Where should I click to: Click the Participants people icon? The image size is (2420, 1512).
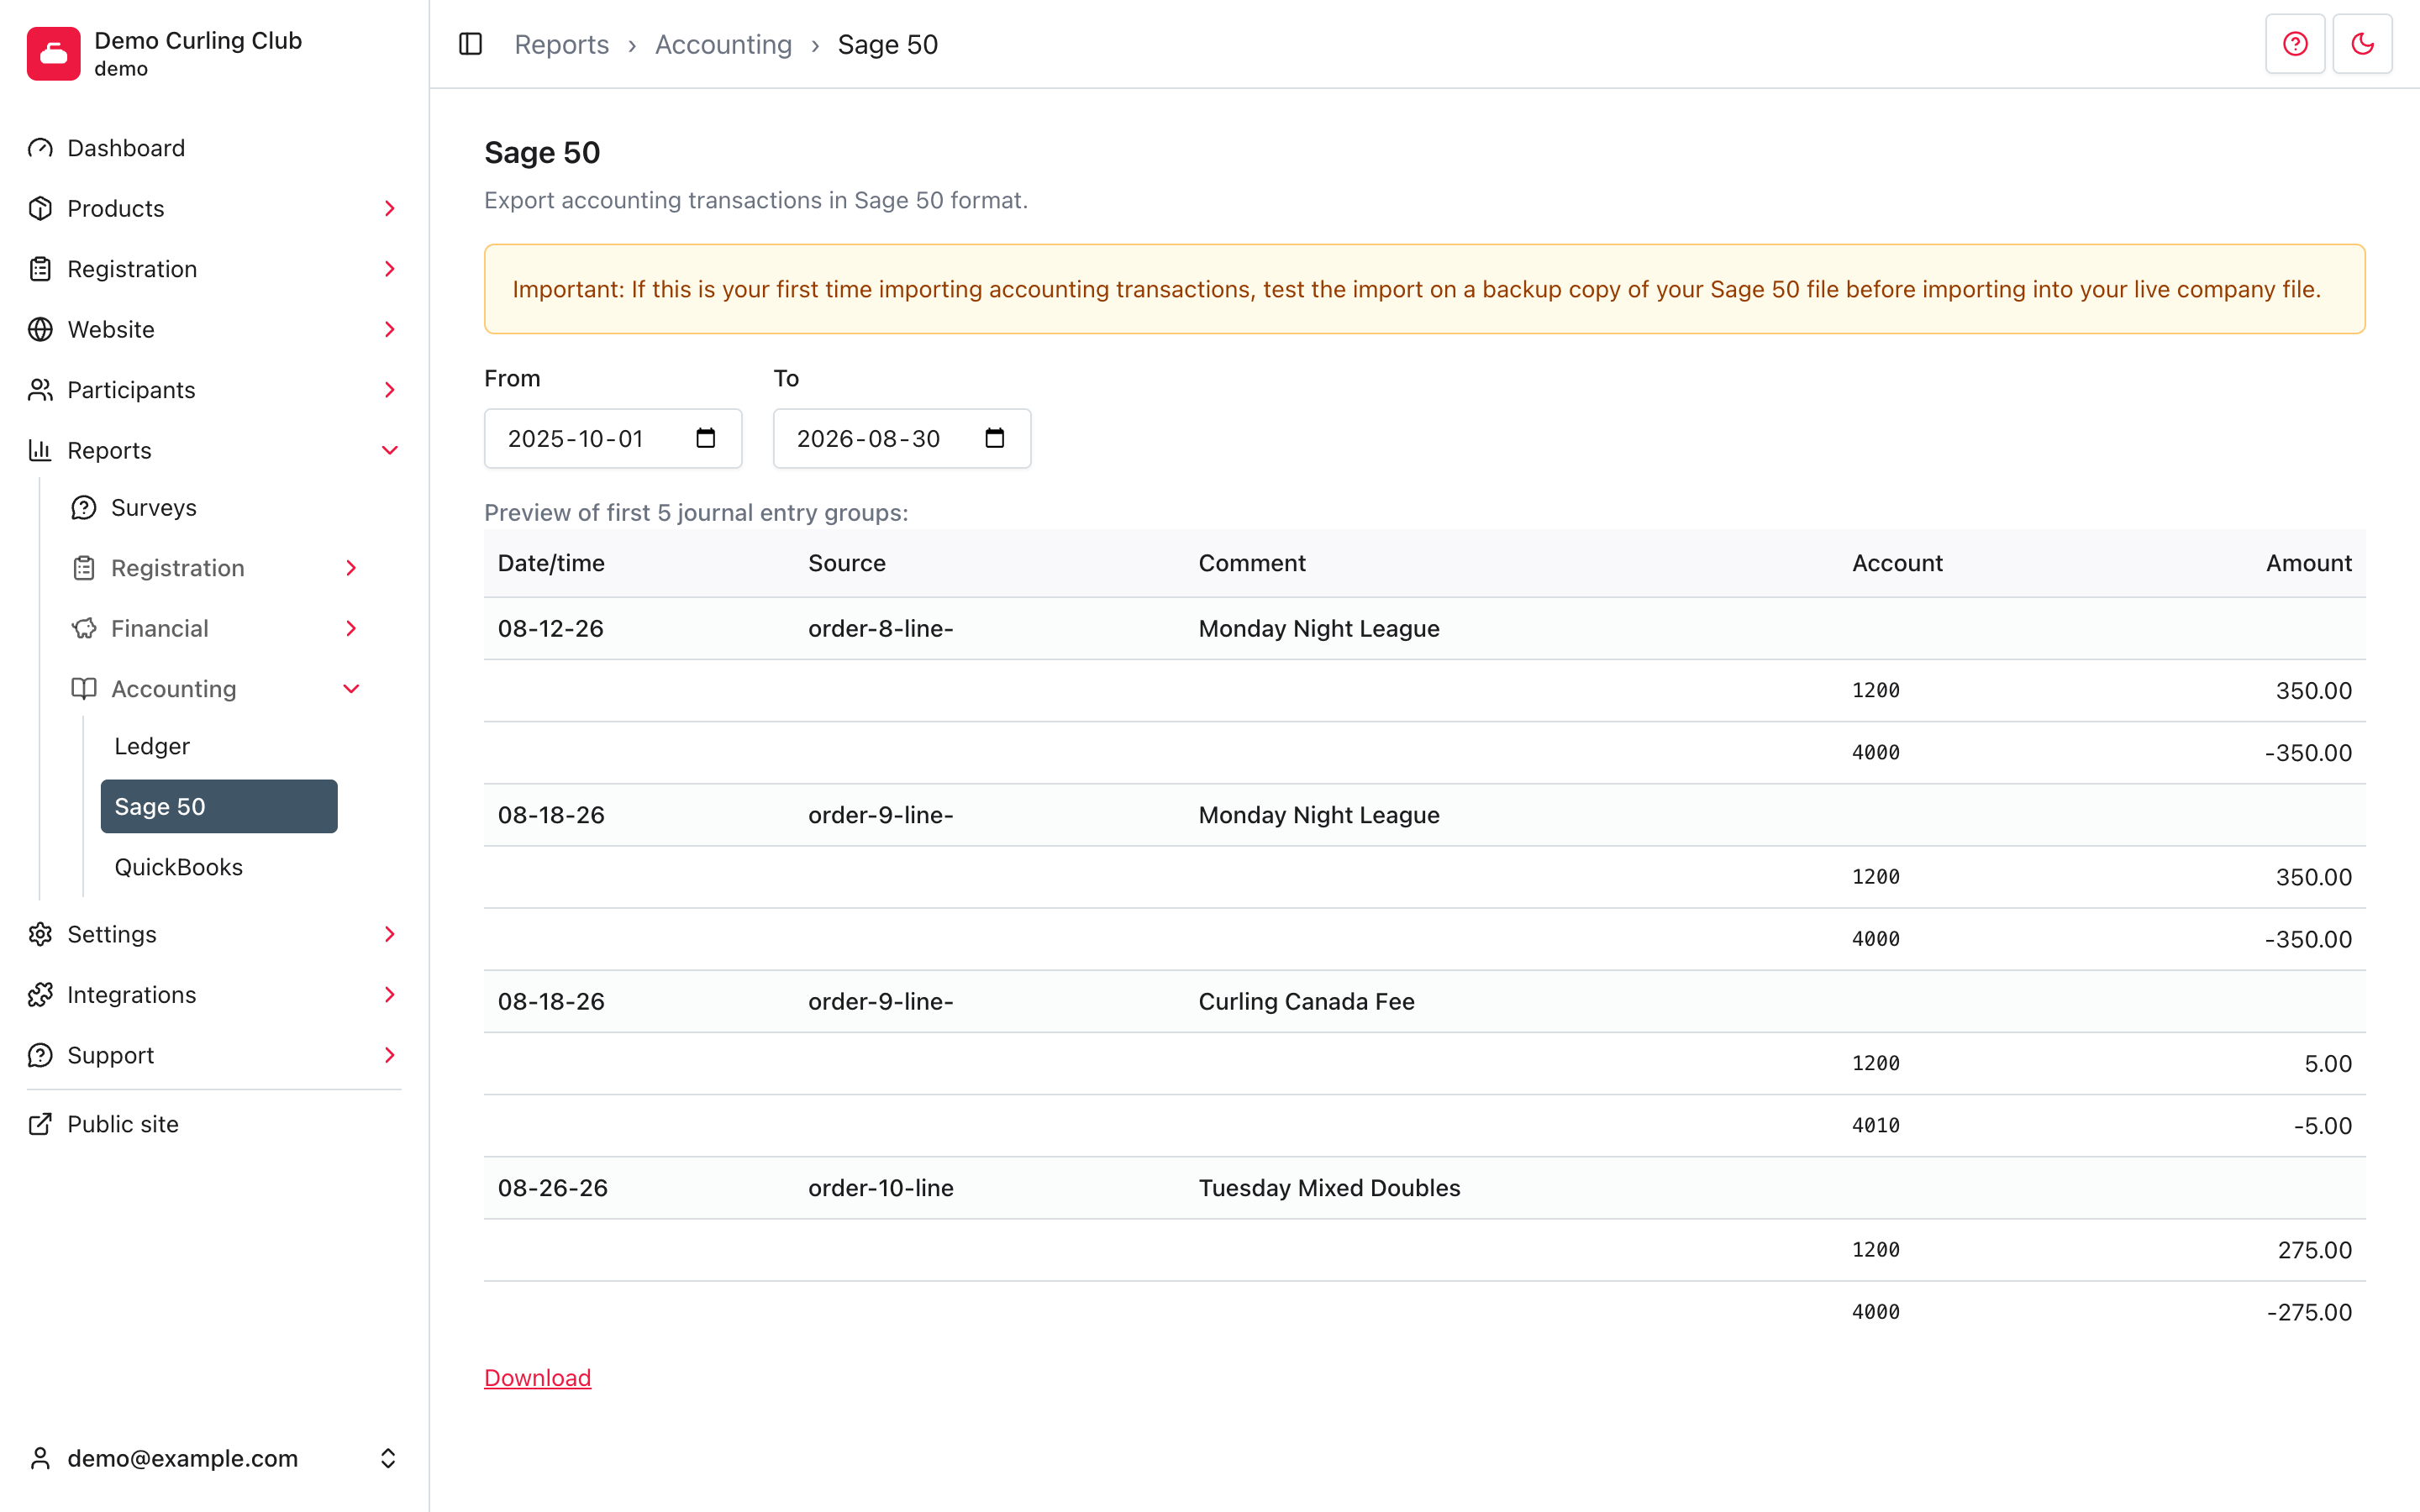40,390
